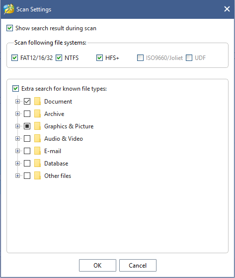Click the Archive folder icon
The height and width of the screenshot is (278, 235).
pos(37,113)
